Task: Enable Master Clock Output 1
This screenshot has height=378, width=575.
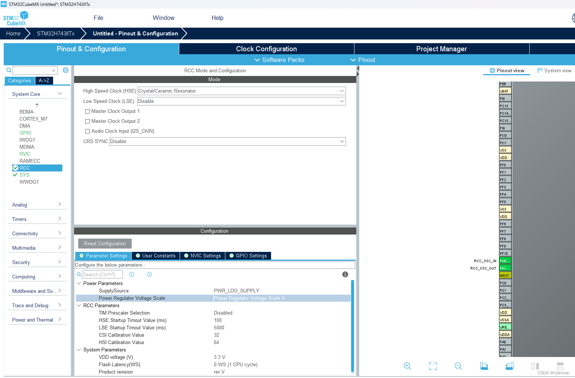Action: pos(87,111)
